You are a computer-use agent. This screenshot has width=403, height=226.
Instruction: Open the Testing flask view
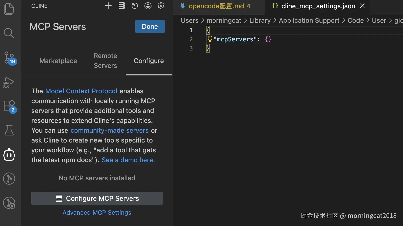[x=9, y=130]
